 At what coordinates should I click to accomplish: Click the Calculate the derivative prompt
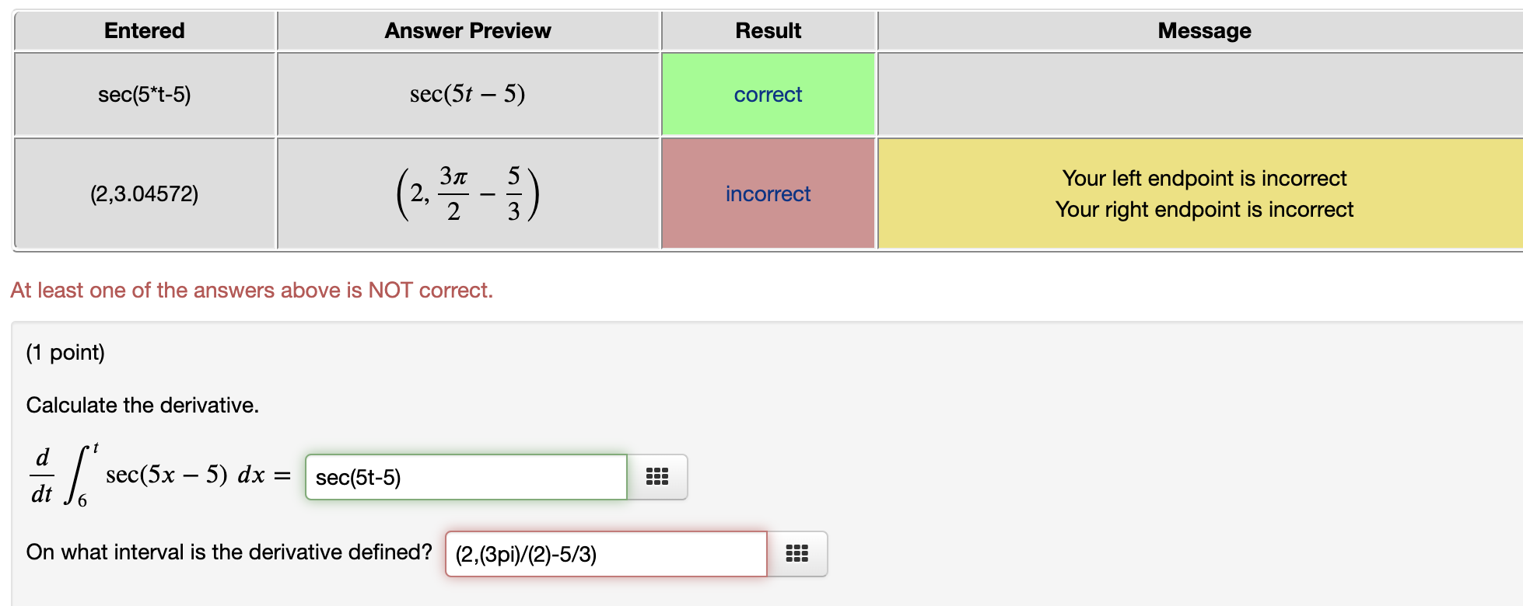tap(142, 405)
